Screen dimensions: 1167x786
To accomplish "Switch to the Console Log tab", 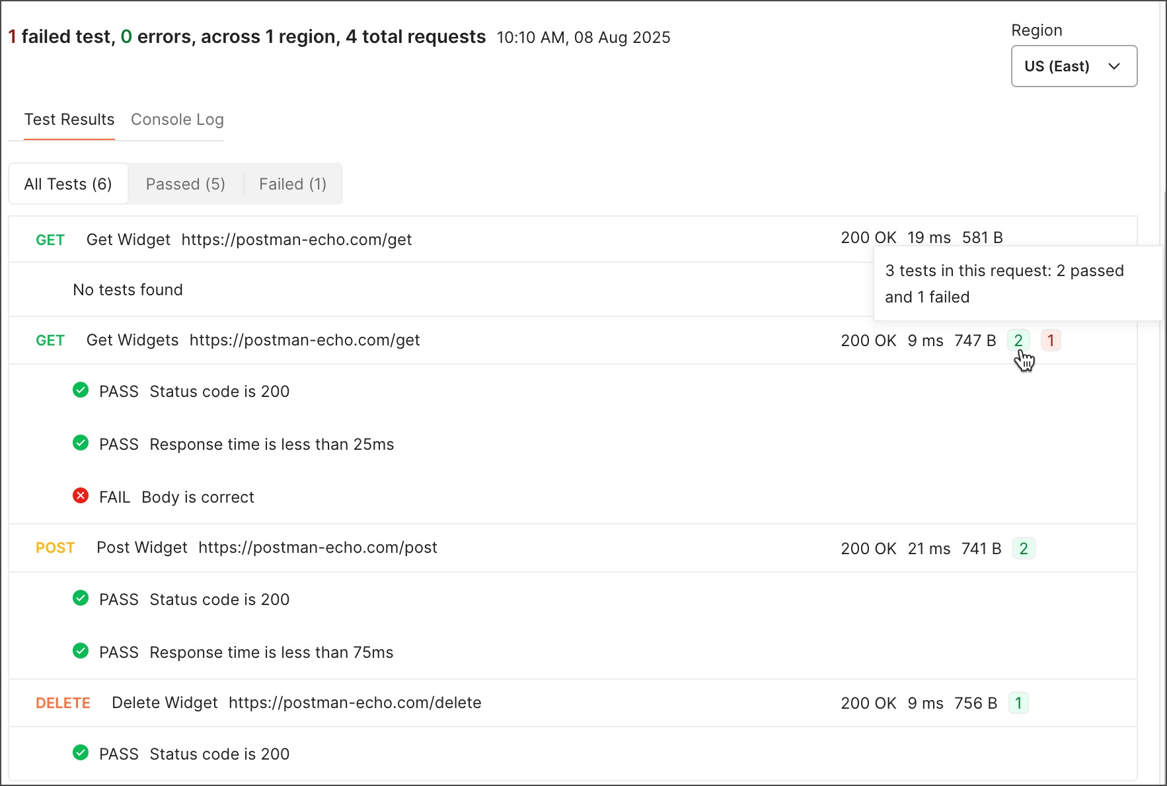I will pyautogui.click(x=177, y=120).
